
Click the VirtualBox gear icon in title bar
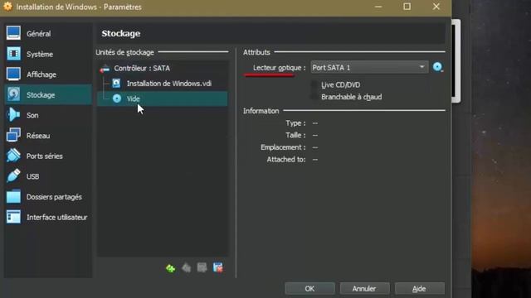(7, 7)
